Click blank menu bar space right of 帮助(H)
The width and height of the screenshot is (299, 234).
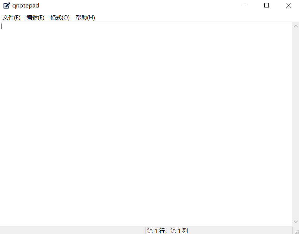point(194,18)
